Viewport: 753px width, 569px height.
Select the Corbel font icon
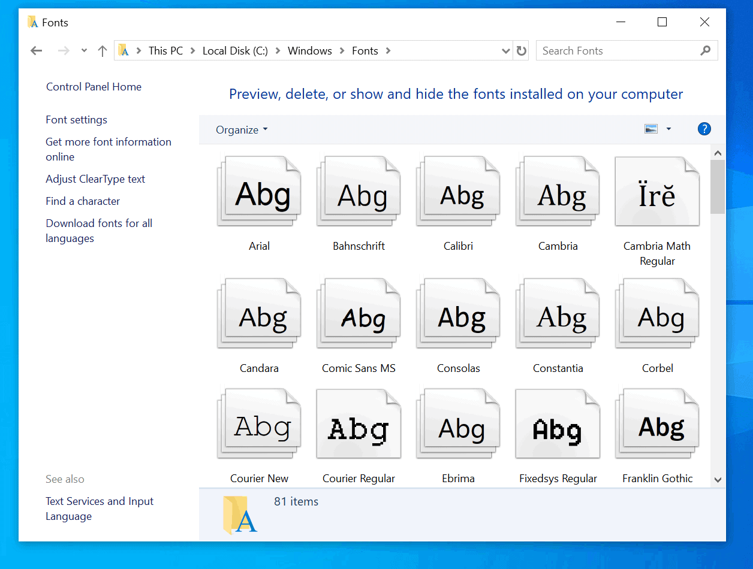click(x=657, y=313)
